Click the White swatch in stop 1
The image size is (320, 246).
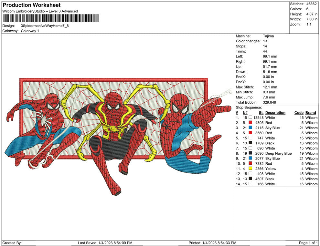[250, 118]
